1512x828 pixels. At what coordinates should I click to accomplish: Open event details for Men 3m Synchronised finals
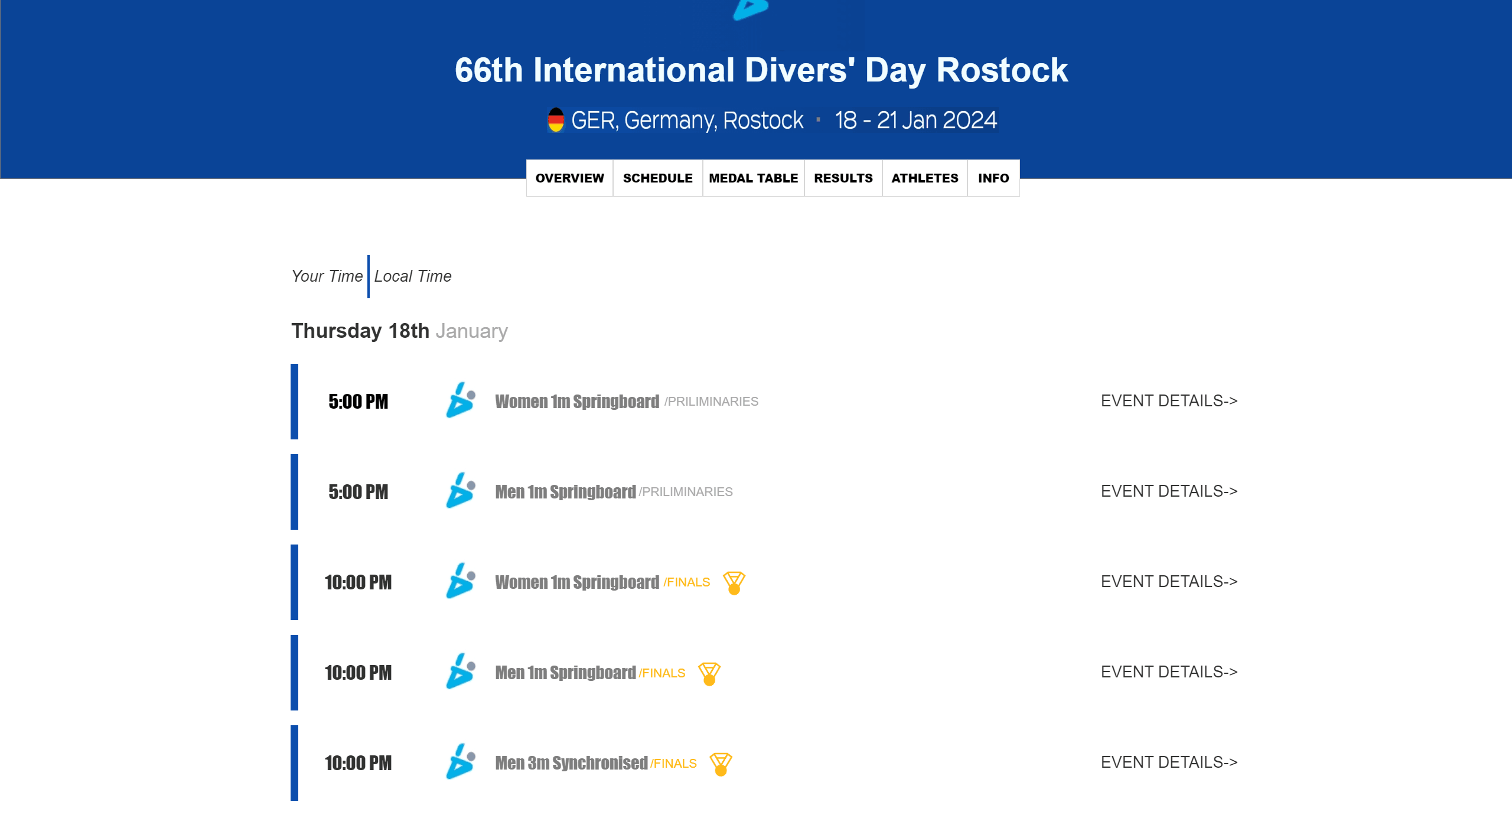click(1168, 762)
